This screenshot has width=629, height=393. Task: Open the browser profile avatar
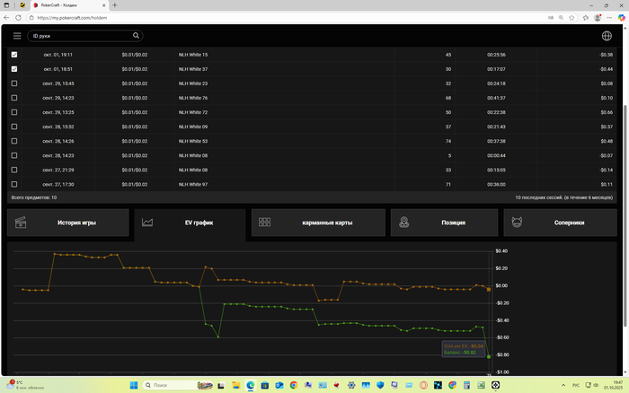pyautogui.click(x=598, y=18)
